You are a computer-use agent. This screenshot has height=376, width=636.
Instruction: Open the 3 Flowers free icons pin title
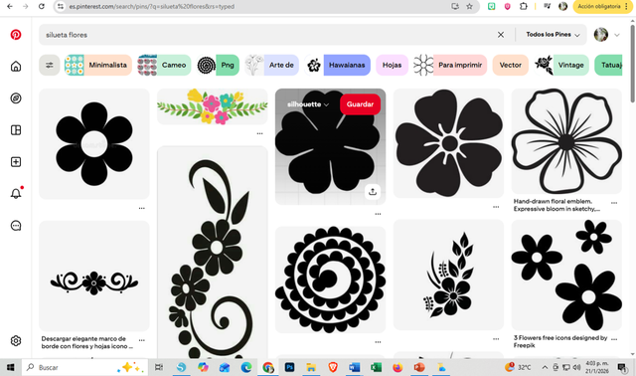[560, 341]
